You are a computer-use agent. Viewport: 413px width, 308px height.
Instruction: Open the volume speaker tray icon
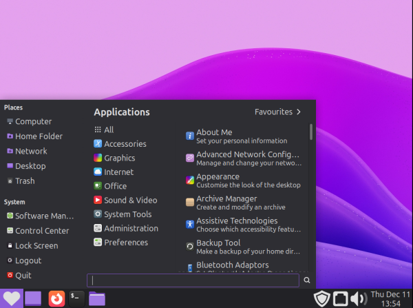point(359,298)
